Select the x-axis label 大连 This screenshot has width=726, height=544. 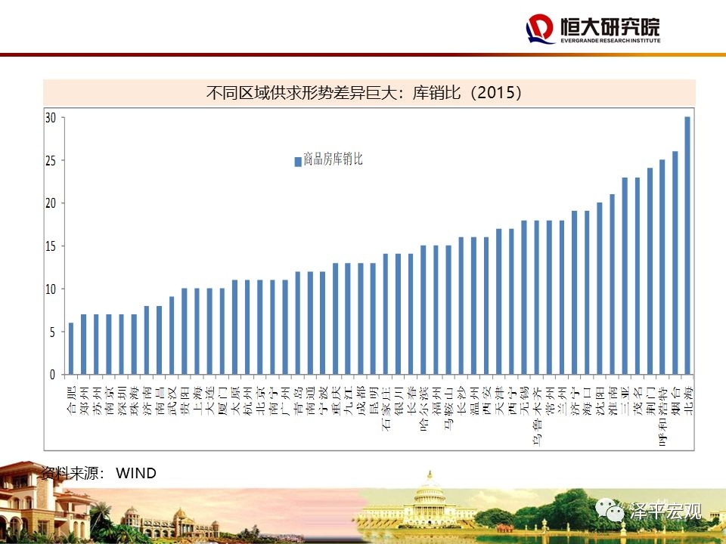(x=209, y=402)
